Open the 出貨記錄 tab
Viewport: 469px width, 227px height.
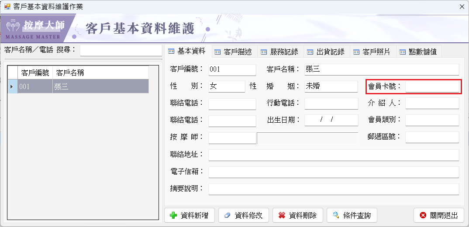327,52
